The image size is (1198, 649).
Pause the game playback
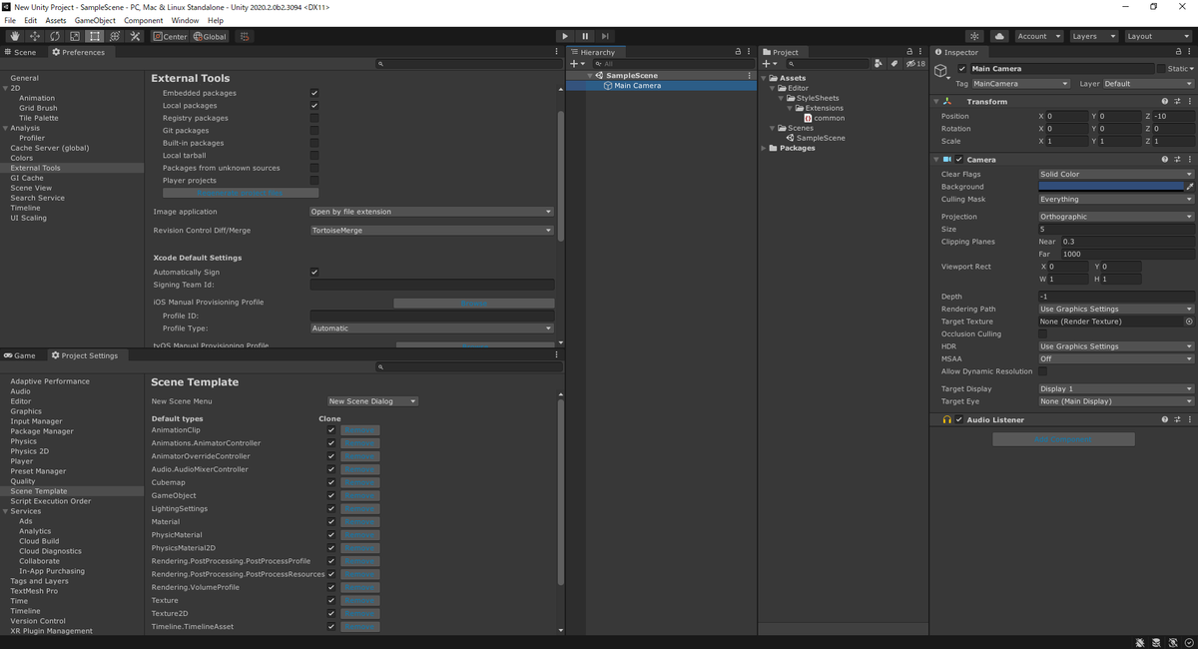point(585,36)
